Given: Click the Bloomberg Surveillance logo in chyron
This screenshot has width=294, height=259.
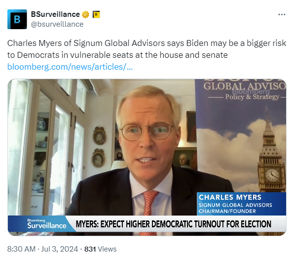Looking at the screenshot, I should (x=47, y=224).
